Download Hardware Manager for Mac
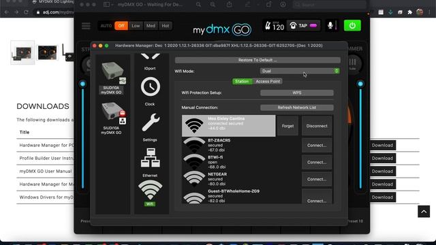This screenshot has width=436, height=245. coord(382,184)
